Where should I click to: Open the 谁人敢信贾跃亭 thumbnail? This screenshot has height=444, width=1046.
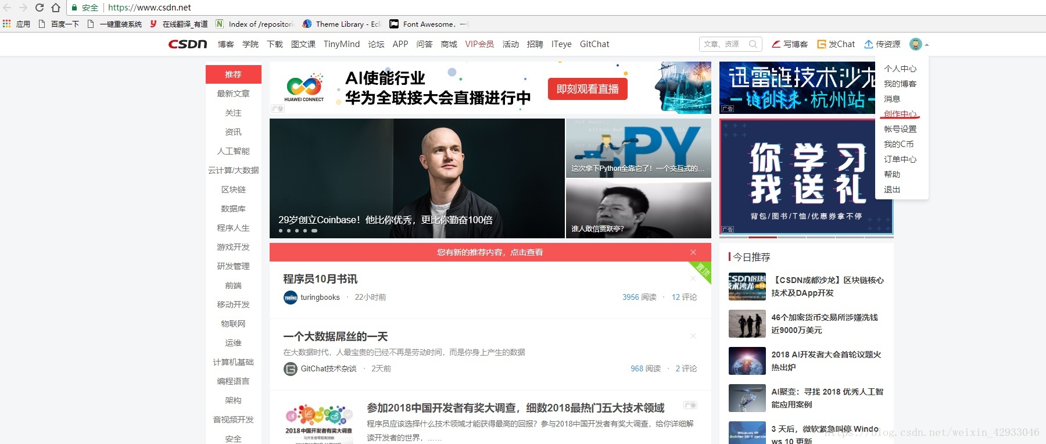639,209
